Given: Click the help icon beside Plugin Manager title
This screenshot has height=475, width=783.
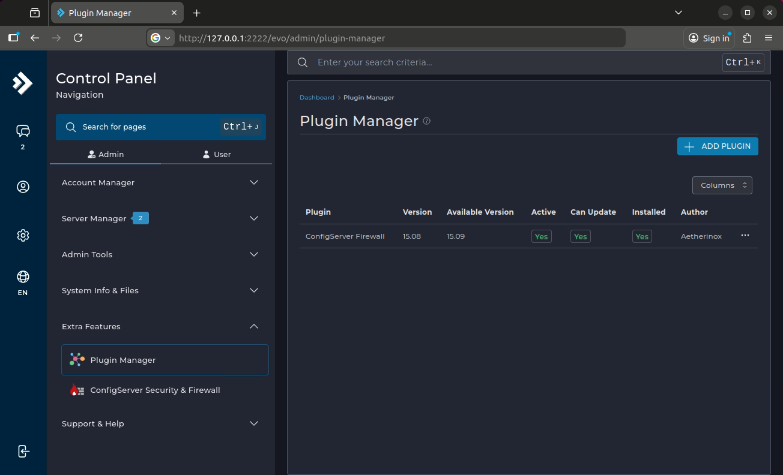Looking at the screenshot, I should point(426,121).
